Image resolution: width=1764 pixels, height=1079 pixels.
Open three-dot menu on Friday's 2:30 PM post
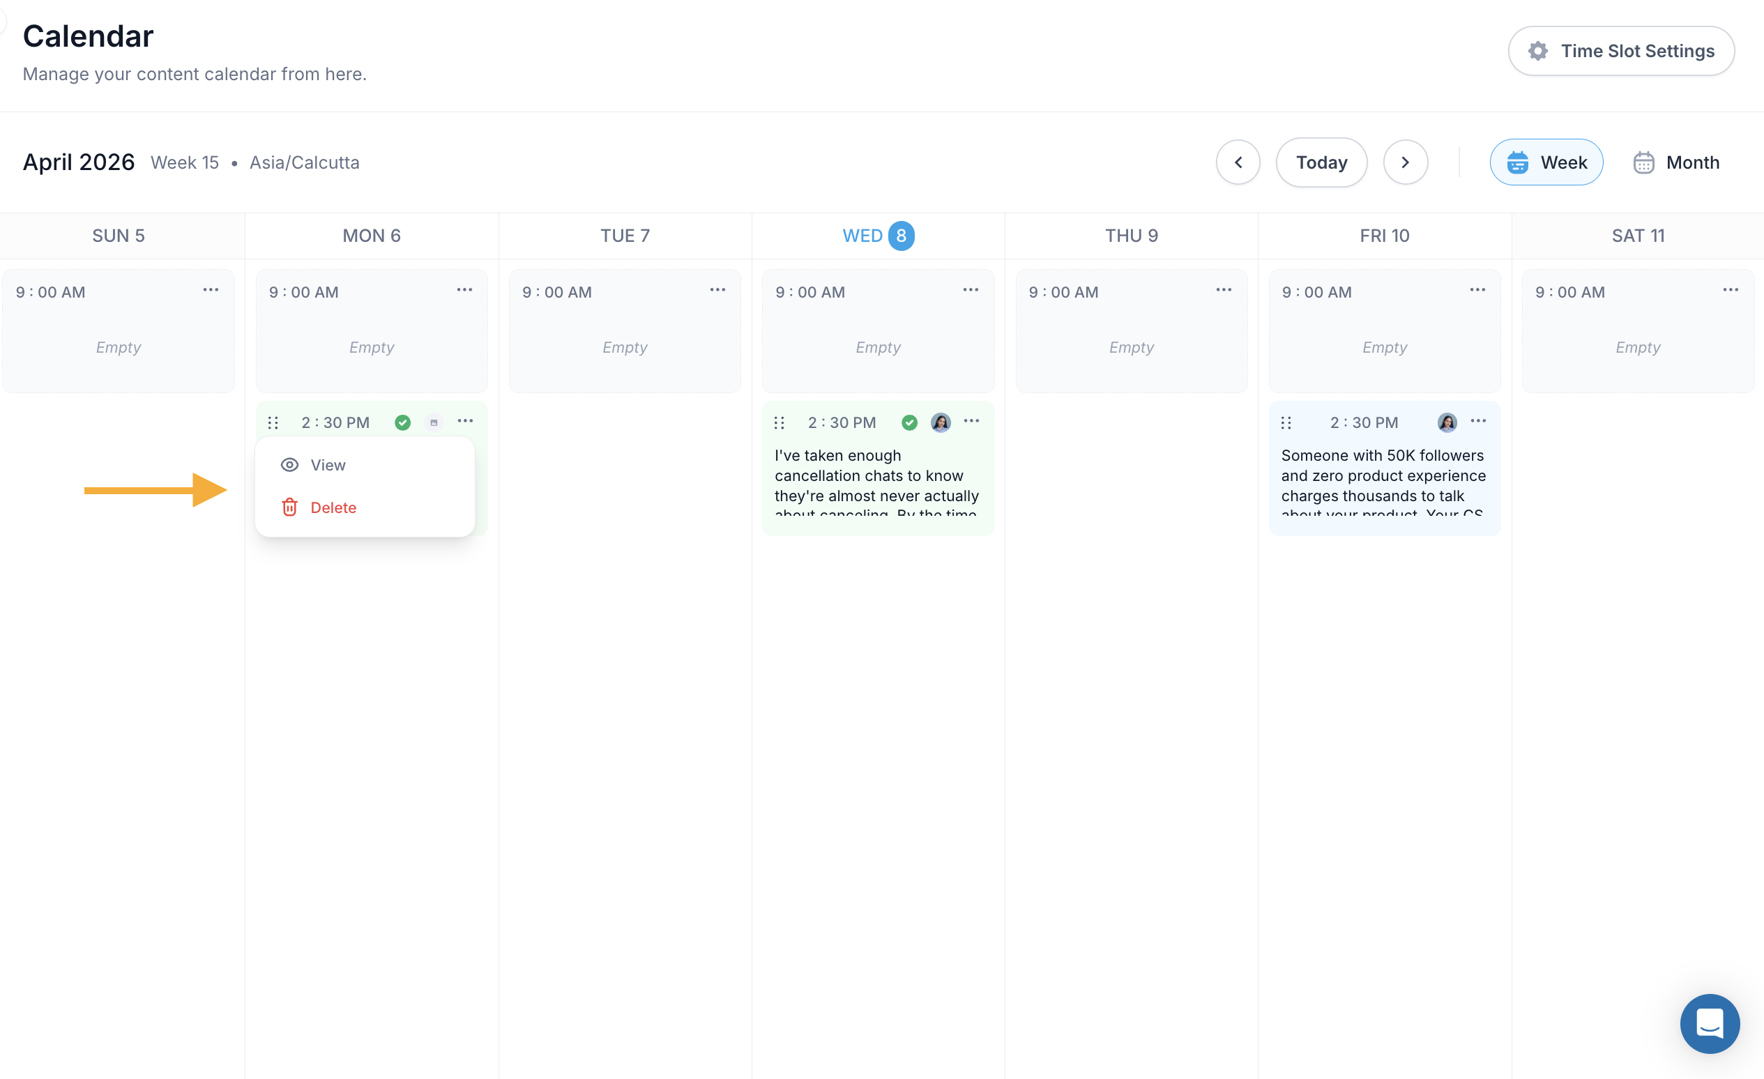pos(1477,421)
